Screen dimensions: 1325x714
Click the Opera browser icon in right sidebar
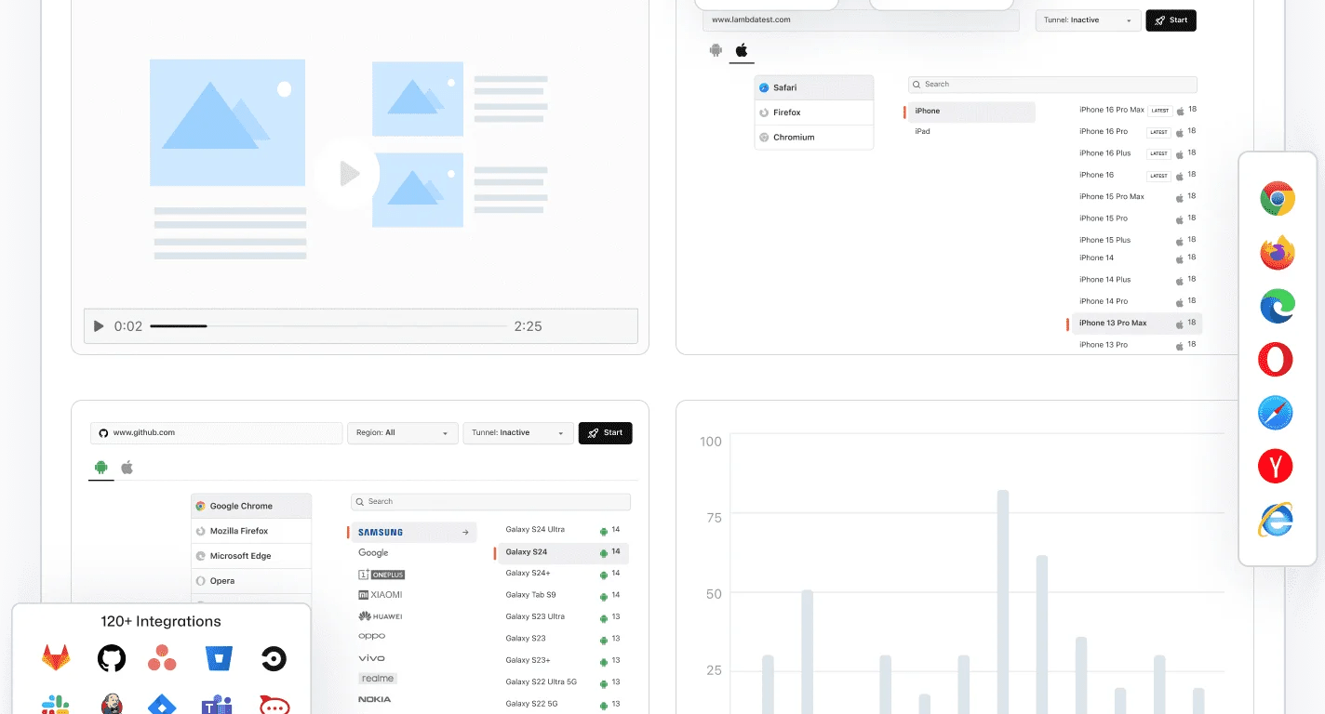pos(1276,359)
